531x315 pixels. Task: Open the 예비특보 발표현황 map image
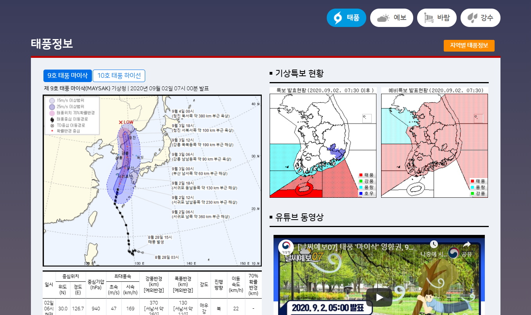click(435, 143)
